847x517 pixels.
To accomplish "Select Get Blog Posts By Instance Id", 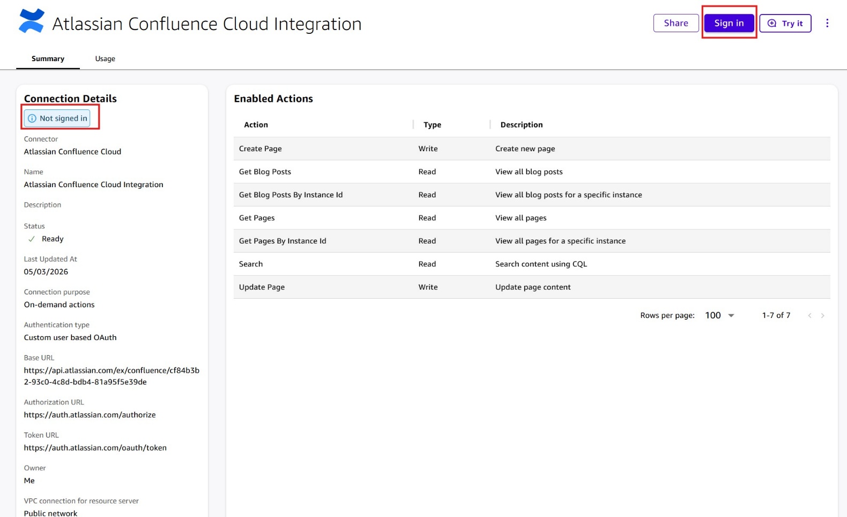I will [532, 195].
